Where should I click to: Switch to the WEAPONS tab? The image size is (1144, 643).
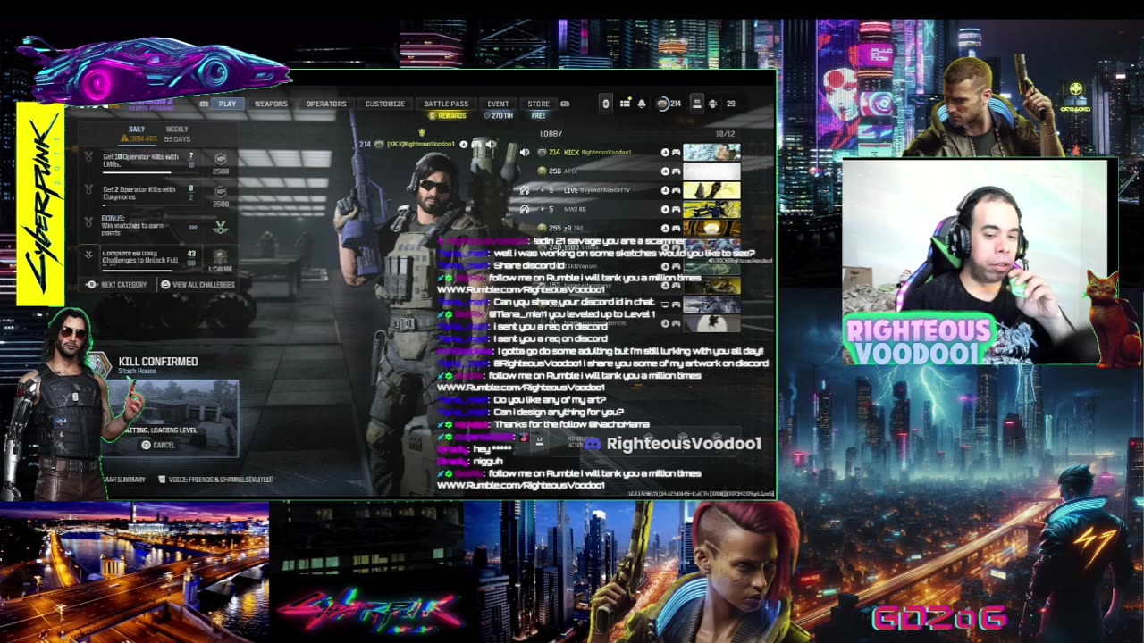click(271, 104)
